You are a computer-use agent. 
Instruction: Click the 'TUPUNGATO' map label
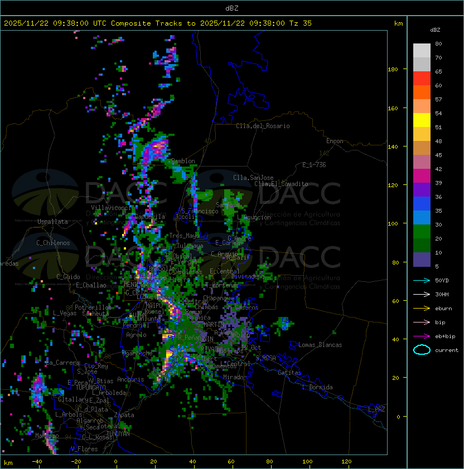coord(90,387)
